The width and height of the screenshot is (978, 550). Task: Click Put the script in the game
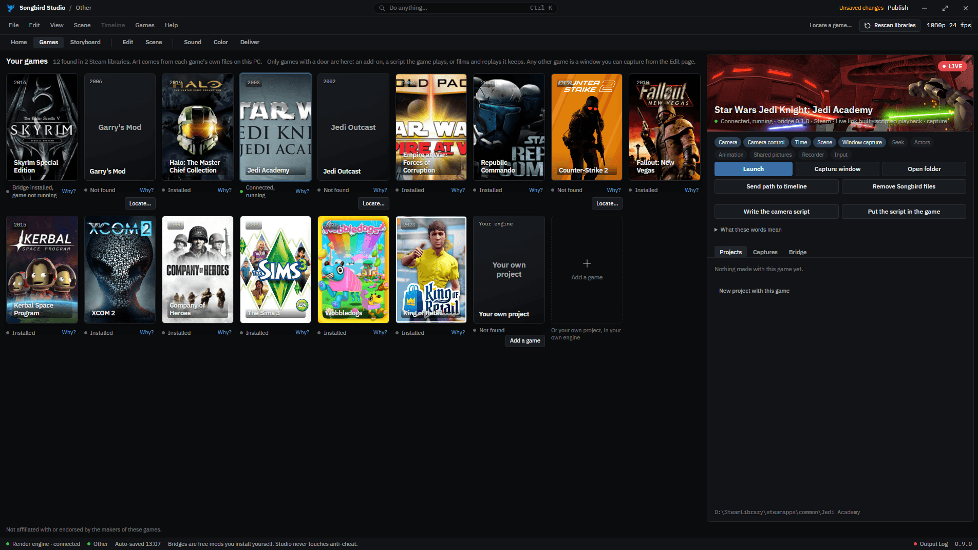[904, 212]
